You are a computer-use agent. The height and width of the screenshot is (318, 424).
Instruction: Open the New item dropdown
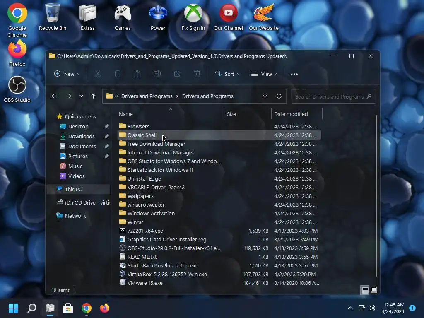pos(67,74)
